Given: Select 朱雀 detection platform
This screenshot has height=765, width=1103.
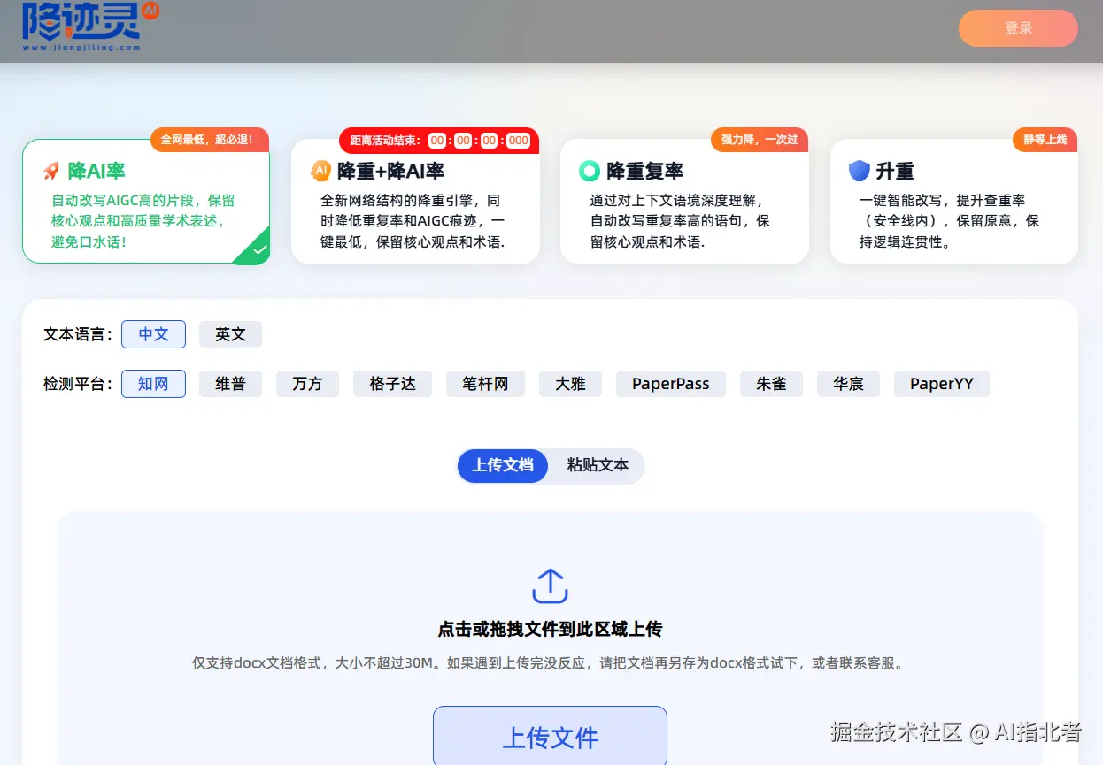Looking at the screenshot, I should tap(771, 384).
